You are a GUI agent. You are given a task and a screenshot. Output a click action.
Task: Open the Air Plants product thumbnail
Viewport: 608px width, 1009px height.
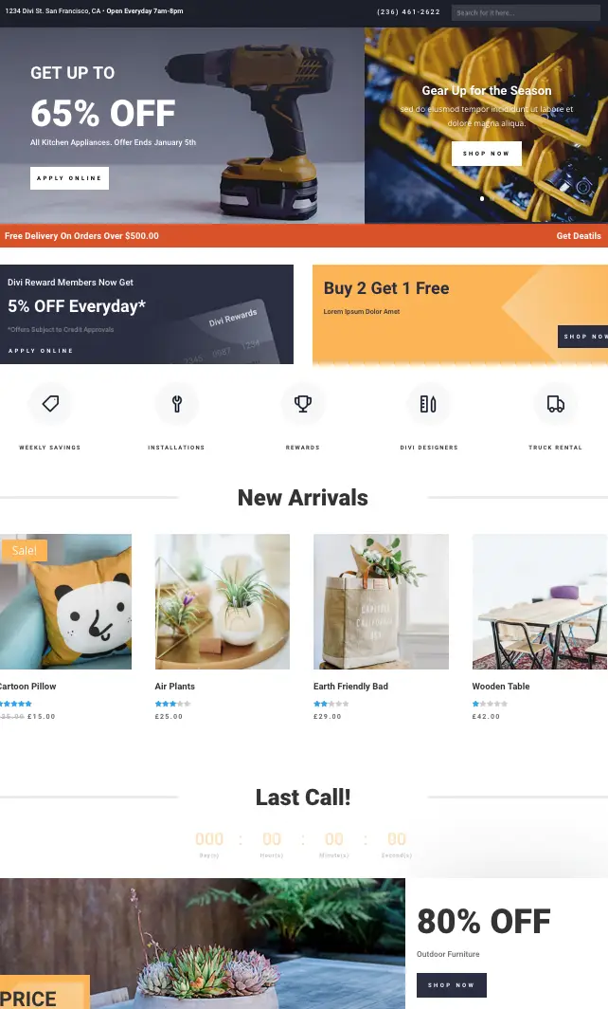click(x=223, y=601)
